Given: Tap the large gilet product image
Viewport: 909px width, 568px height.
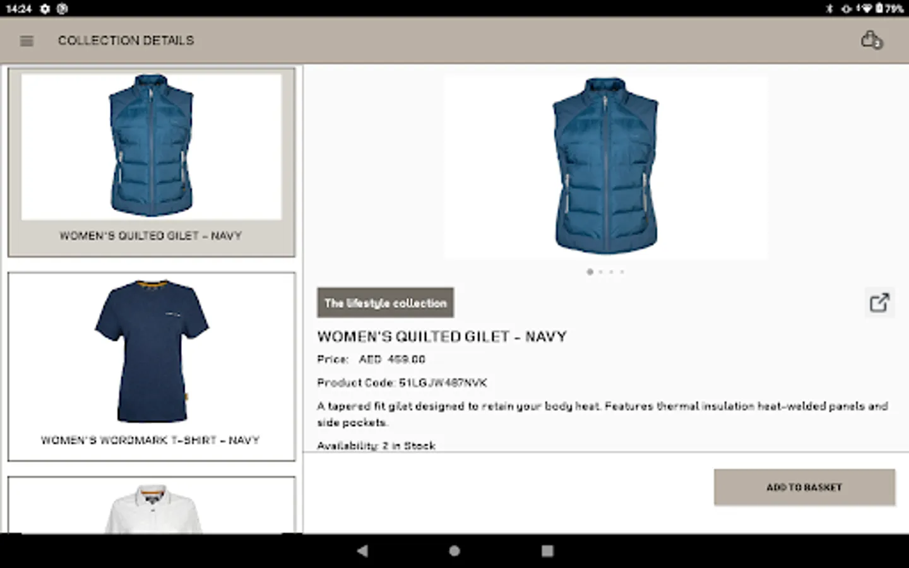Looking at the screenshot, I should click(605, 167).
